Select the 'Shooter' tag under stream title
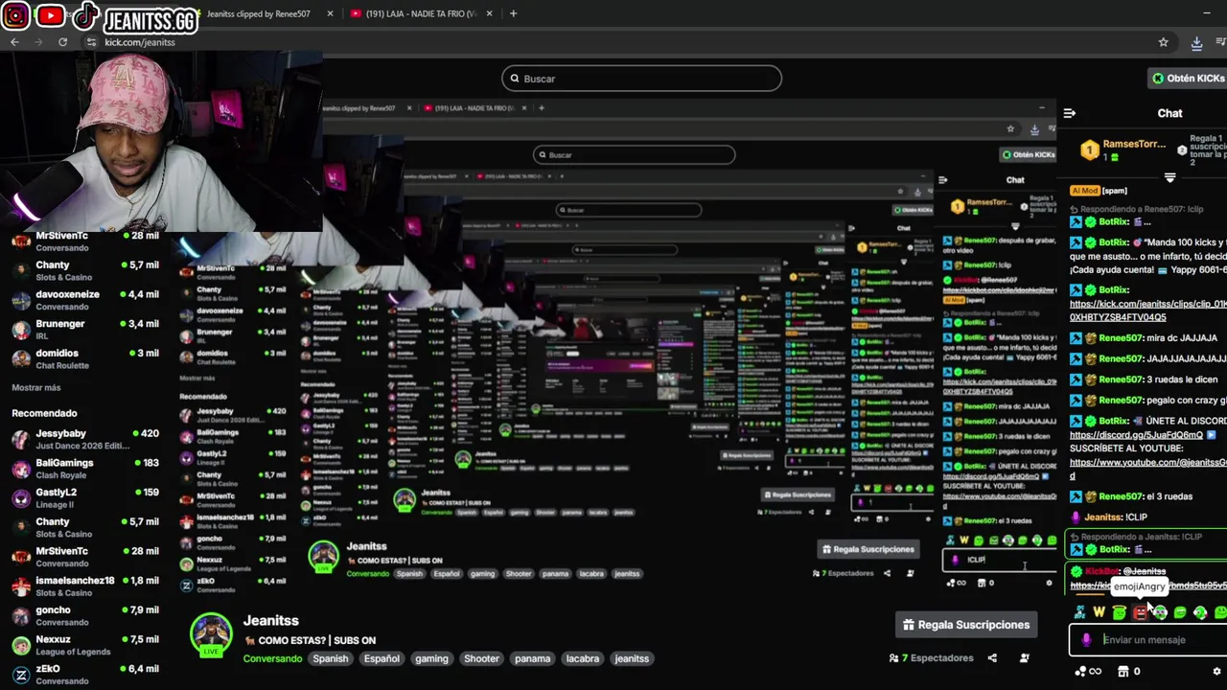The image size is (1227, 690). [x=481, y=658]
